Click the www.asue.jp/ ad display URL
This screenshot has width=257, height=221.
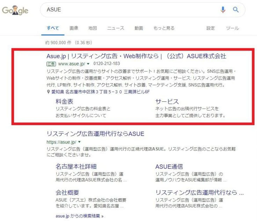coord(71,64)
